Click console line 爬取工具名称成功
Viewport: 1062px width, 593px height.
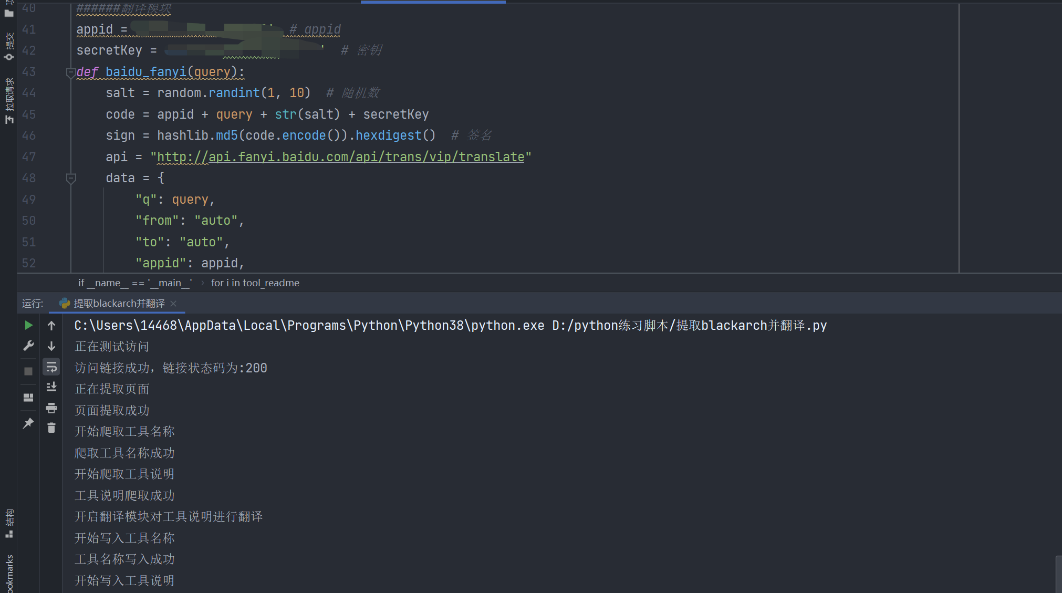click(124, 453)
